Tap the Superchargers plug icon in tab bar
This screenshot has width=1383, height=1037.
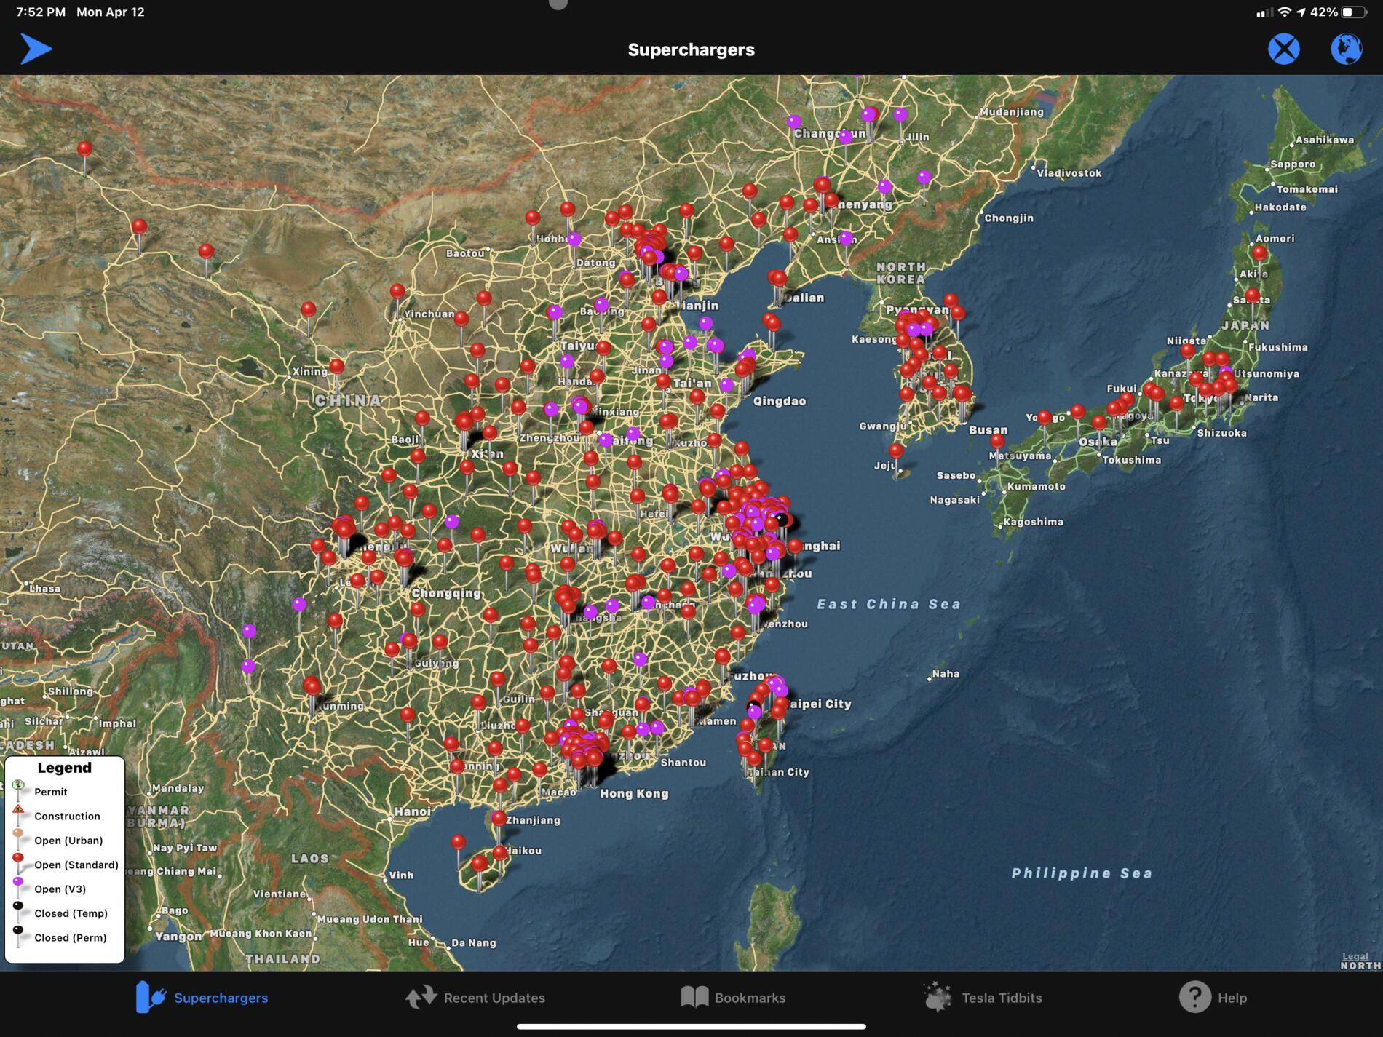[151, 997]
